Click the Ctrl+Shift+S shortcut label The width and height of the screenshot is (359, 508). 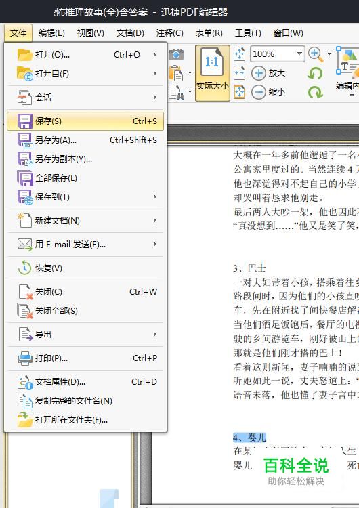[133, 140]
